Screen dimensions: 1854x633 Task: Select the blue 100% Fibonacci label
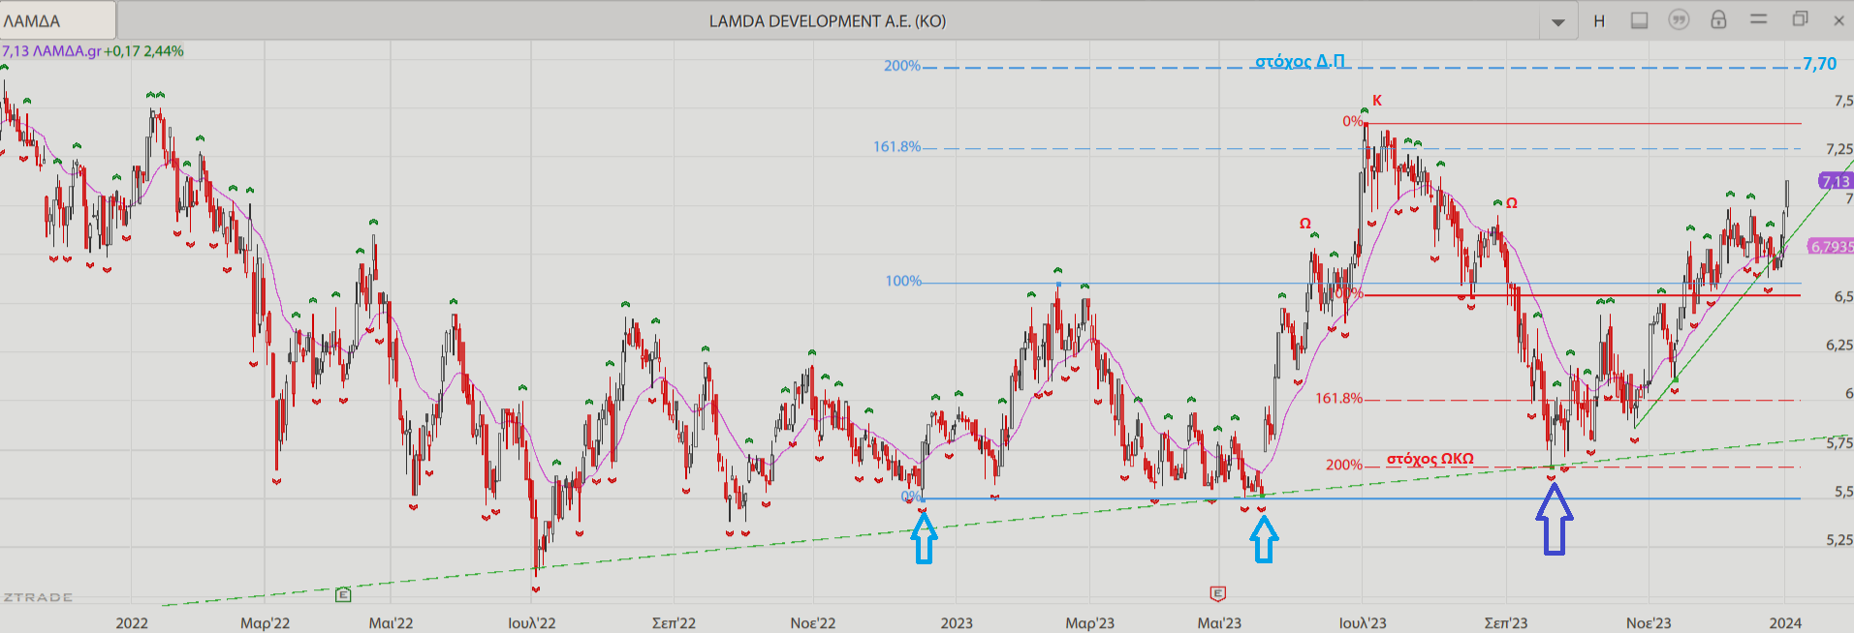point(903,281)
